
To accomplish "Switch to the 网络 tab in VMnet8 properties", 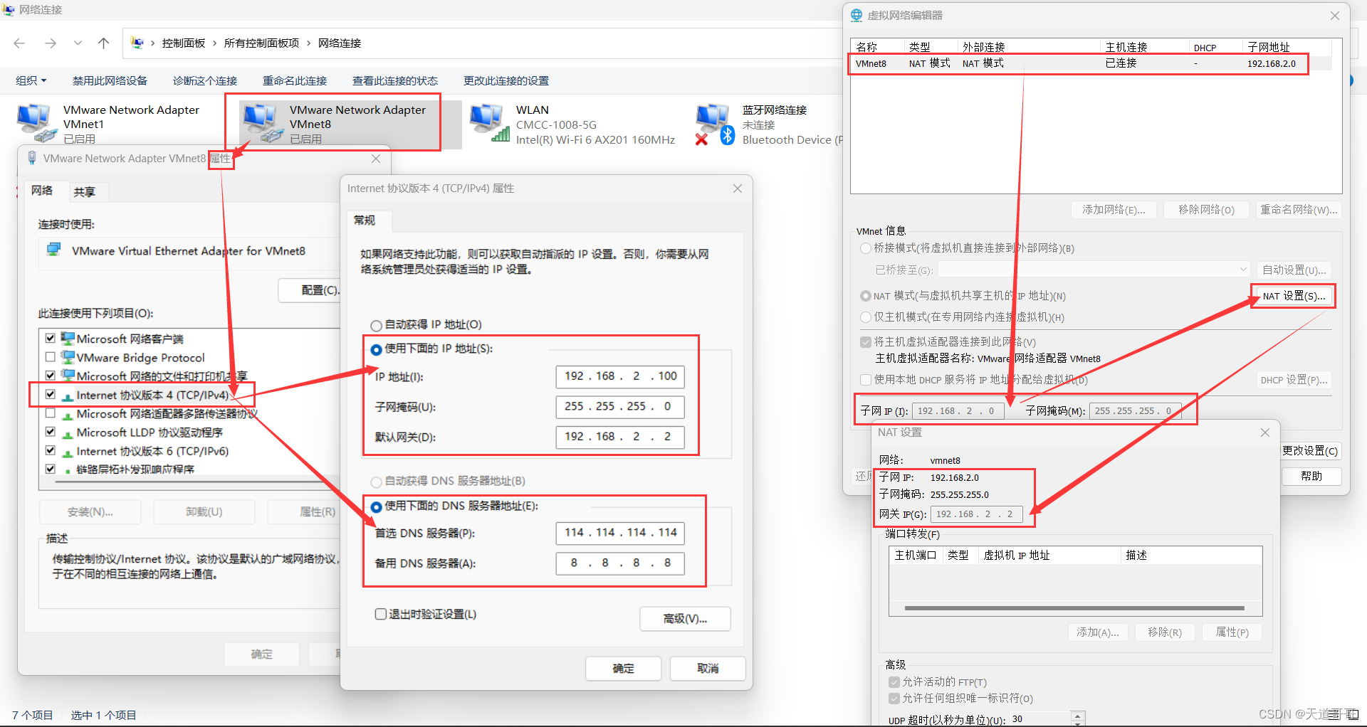I will [42, 191].
